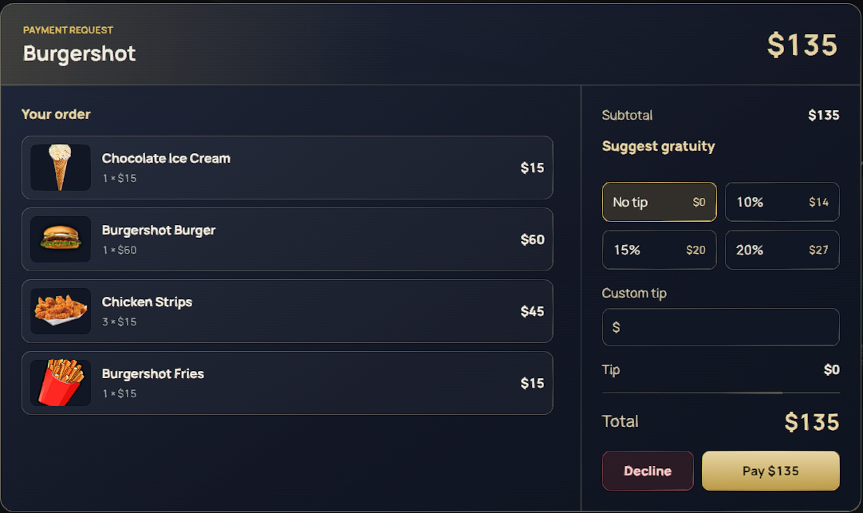Choose the 15% gratuity option
This screenshot has width=863, height=513.
(x=660, y=250)
